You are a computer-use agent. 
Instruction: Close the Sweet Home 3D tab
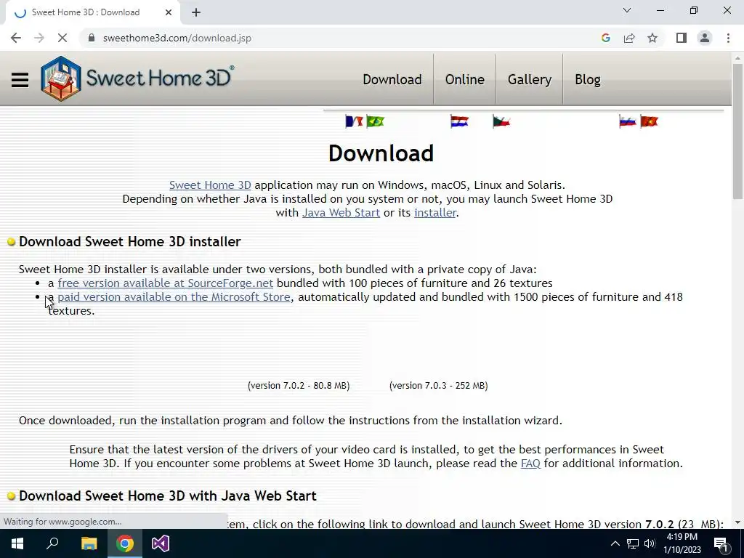pos(169,12)
